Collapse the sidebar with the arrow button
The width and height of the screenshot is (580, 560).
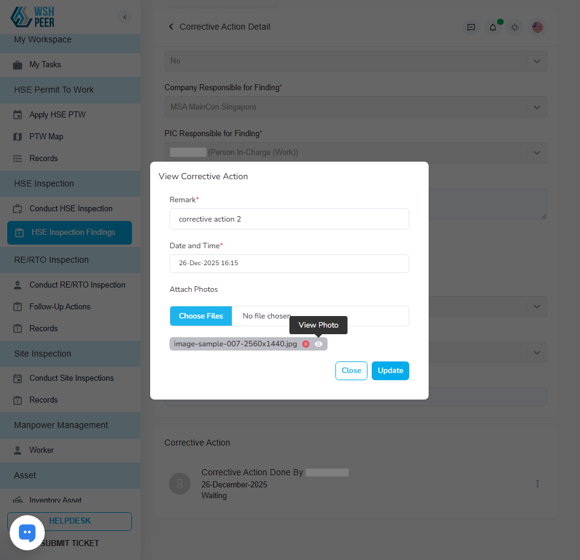tap(125, 17)
